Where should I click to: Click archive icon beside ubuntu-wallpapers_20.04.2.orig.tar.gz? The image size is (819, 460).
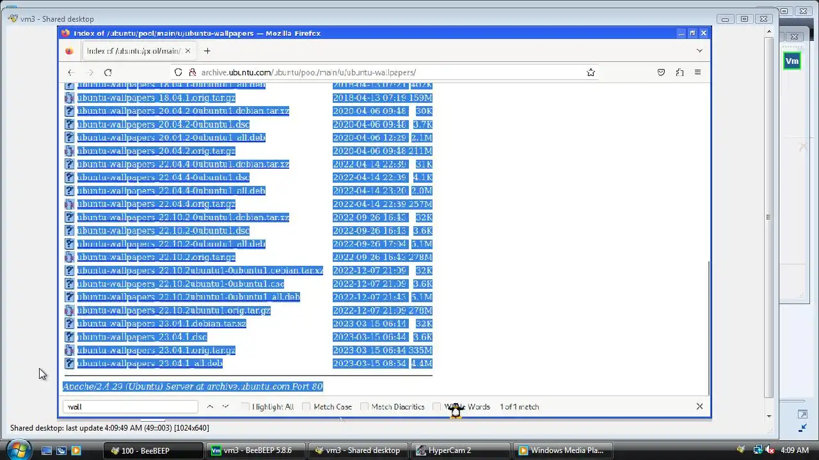(70, 151)
